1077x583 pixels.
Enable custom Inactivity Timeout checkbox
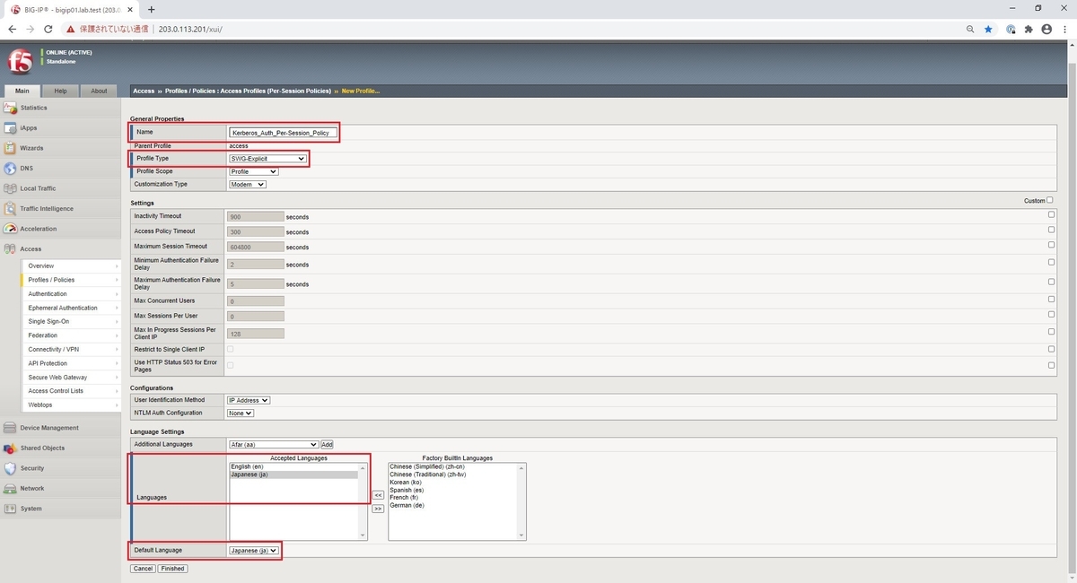pyautogui.click(x=1051, y=215)
